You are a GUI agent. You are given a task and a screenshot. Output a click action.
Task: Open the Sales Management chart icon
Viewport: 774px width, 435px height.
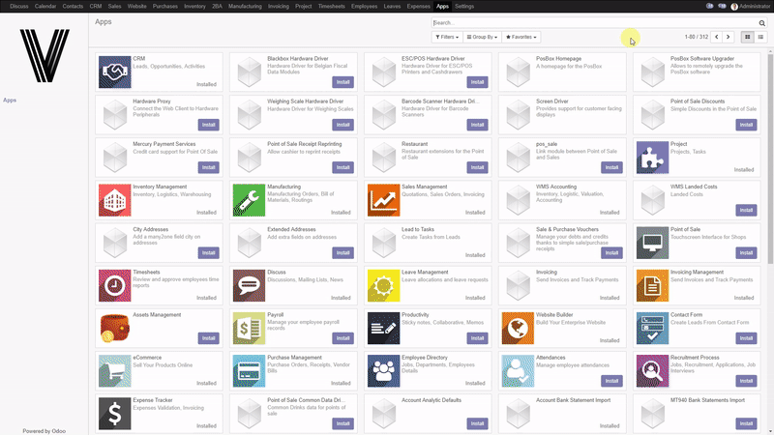[383, 200]
